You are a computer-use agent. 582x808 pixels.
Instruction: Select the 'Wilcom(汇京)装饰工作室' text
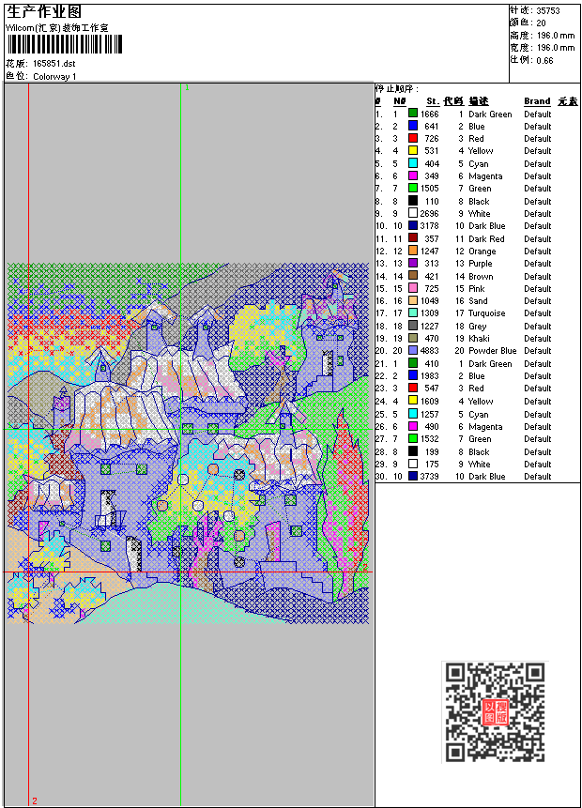coord(57,28)
